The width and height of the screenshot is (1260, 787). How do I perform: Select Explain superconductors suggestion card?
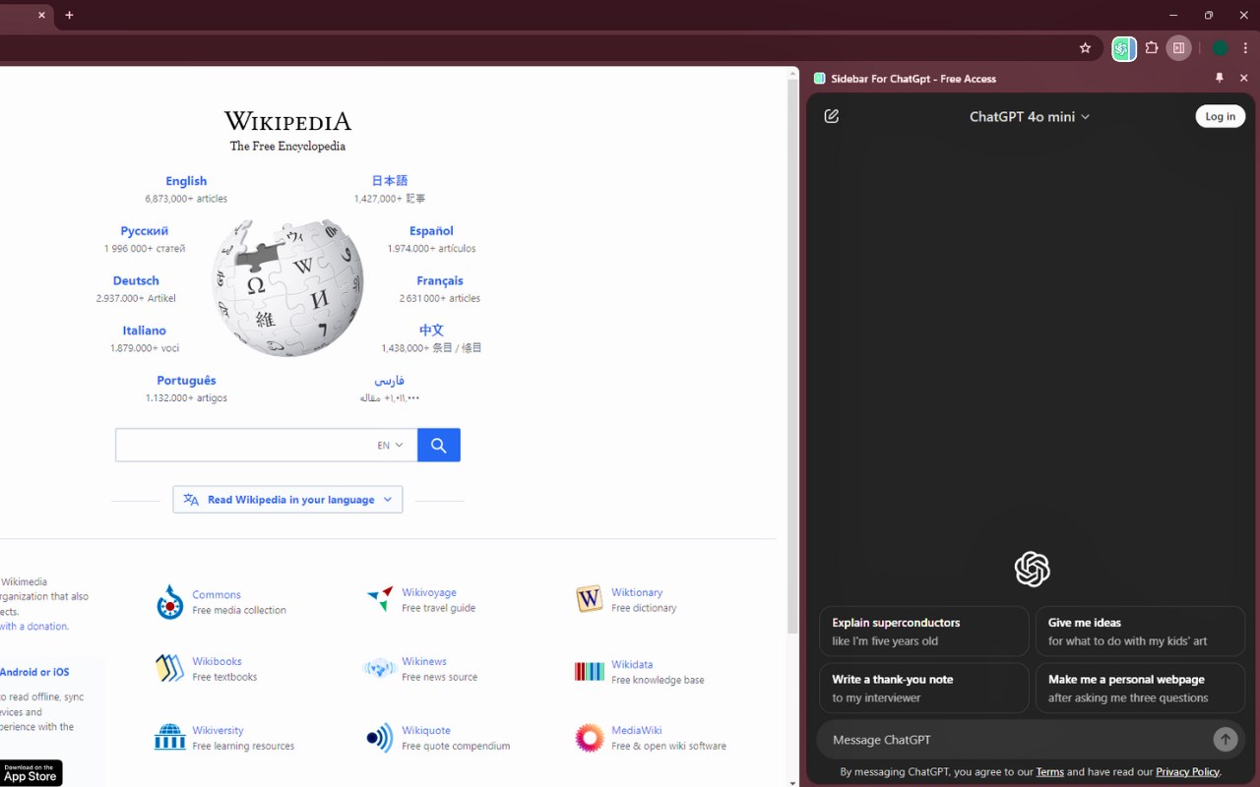pos(924,632)
